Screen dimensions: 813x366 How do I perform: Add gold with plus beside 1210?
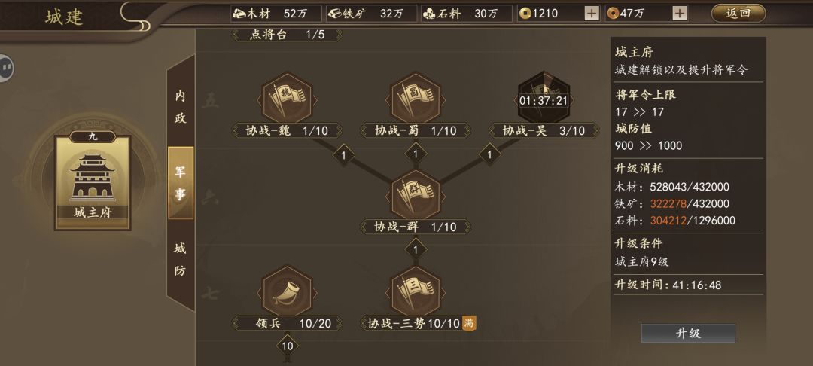click(x=592, y=14)
